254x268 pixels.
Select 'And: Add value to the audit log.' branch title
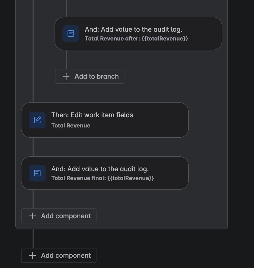[133, 30]
